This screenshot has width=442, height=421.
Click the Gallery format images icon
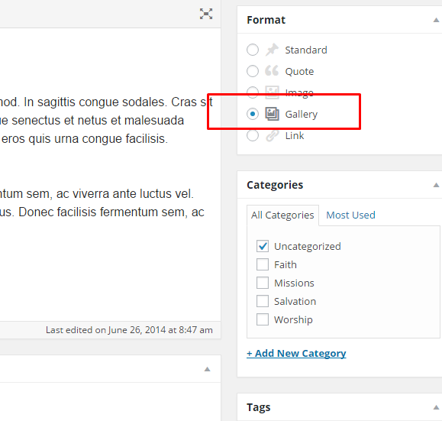point(272,114)
